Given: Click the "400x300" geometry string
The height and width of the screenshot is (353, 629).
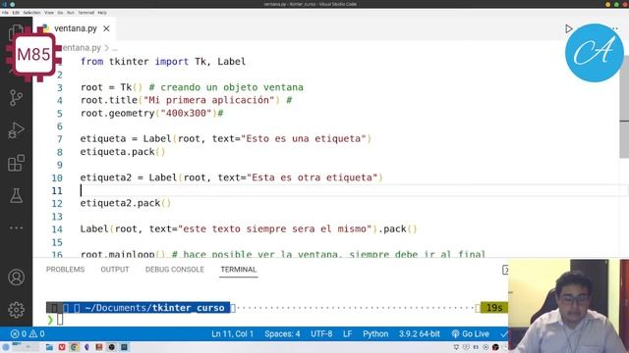Looking at the screenshot, I should point(186,113).
